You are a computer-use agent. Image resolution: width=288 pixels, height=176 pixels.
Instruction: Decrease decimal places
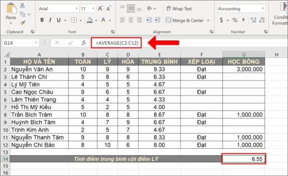click(x=262, y=20)
